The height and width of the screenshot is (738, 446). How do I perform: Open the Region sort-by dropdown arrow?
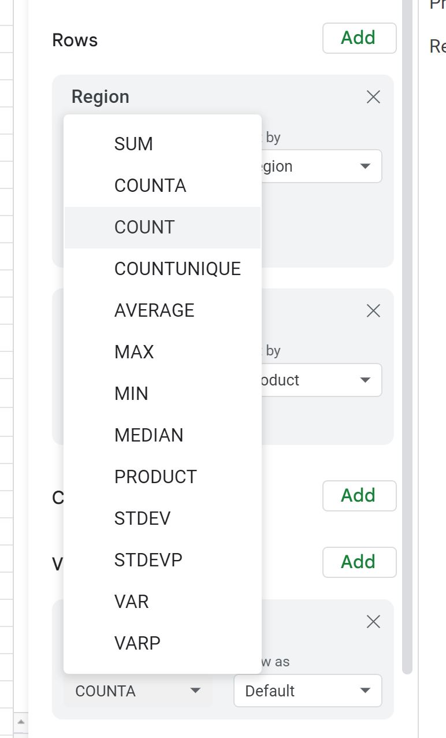pyautogui.click(x=365, y=166)
